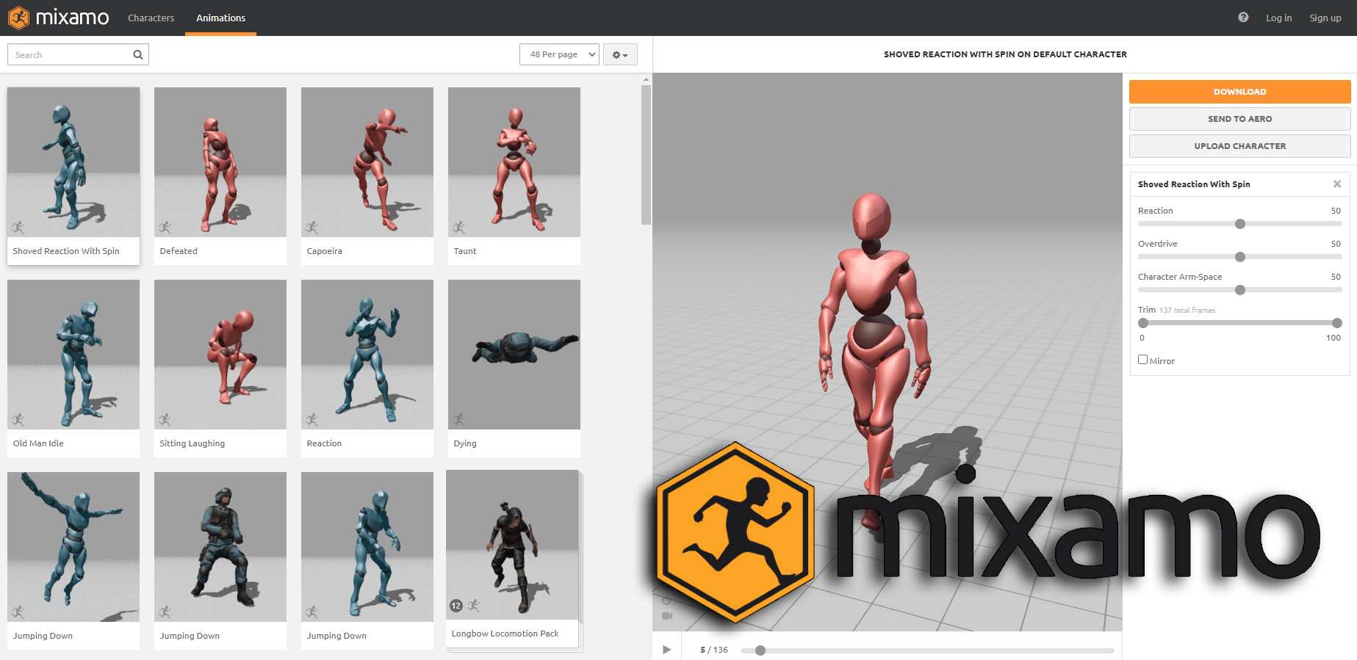Viewport: 1357px width, 660px height.
Task: Click the Log in link
Action: (1278, 18)
